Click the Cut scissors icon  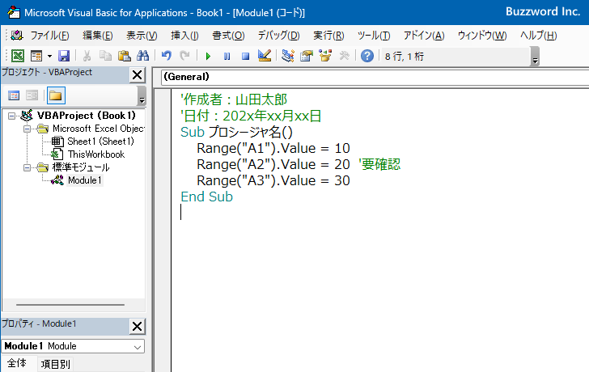click(x=87, y=56)
